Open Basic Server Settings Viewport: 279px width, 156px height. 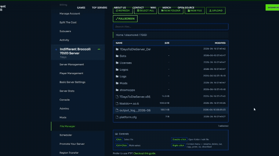tap(72, 82)
